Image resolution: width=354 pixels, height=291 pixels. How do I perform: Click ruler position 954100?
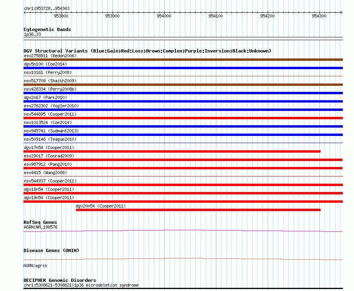(216, 16)
